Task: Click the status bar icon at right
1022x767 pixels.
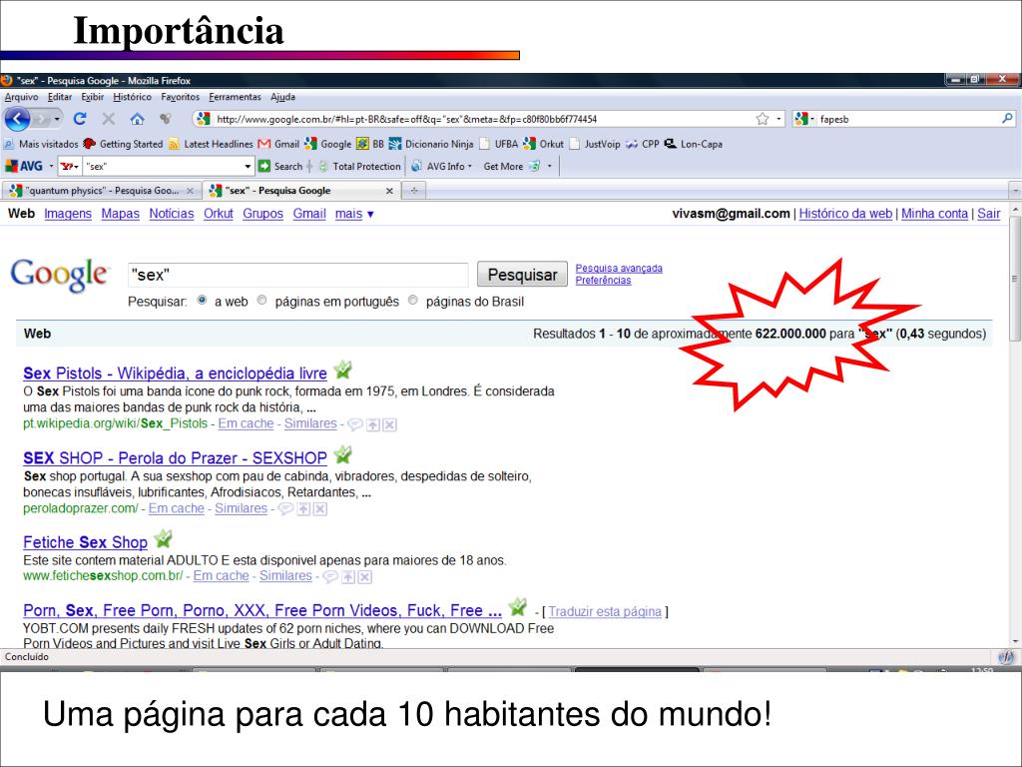Action: point(1006,657)
